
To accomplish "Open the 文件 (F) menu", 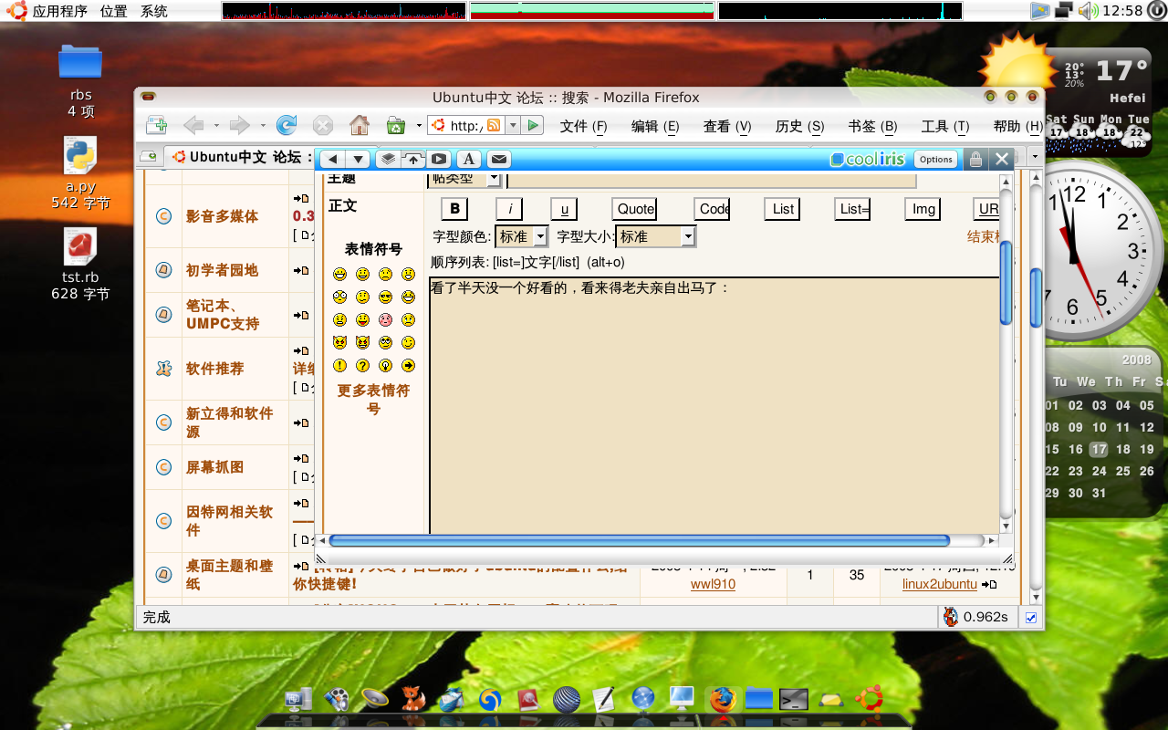I will click(583, 126).
